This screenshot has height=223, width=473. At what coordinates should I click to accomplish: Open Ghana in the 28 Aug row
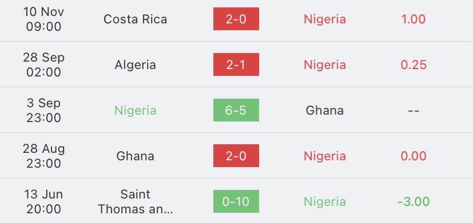(x=135, y=156)
